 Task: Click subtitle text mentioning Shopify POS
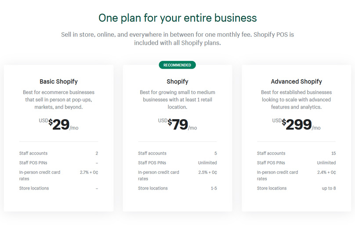tap(177, 39)
